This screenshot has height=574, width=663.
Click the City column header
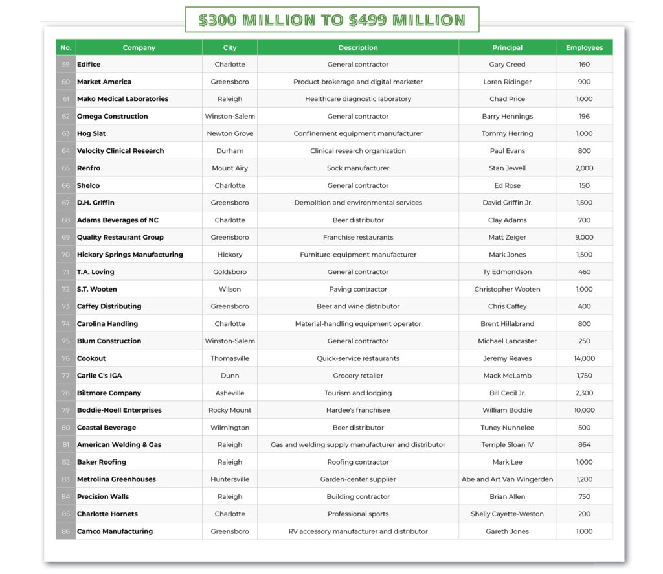coord(230,47)
